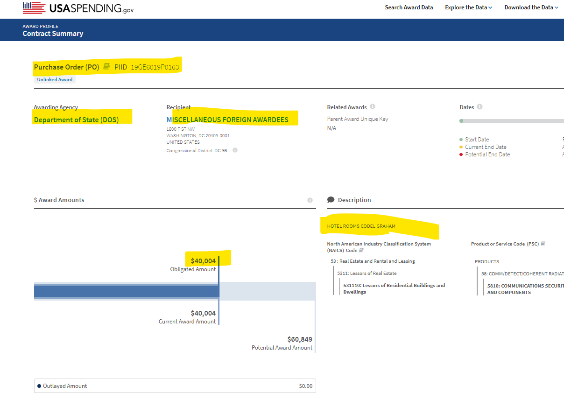Click the $40,004 Current Award Amount value
Viewport: 564px width, 393px height.
click(204, 313)
